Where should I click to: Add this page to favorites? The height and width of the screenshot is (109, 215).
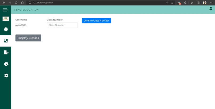[172, 3]
